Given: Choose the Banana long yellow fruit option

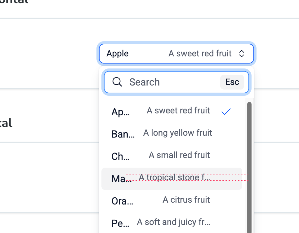Looking at the screenshot, I should pos(172,134).
